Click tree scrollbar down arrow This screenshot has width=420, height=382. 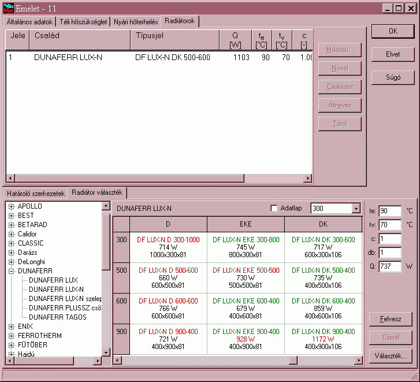coord(106,353)
